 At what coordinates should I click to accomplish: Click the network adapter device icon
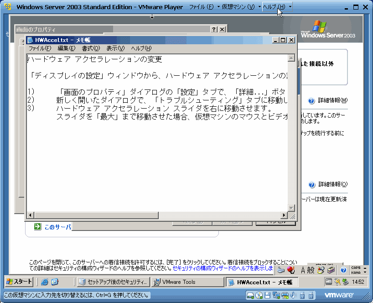[x=276, y=295]
